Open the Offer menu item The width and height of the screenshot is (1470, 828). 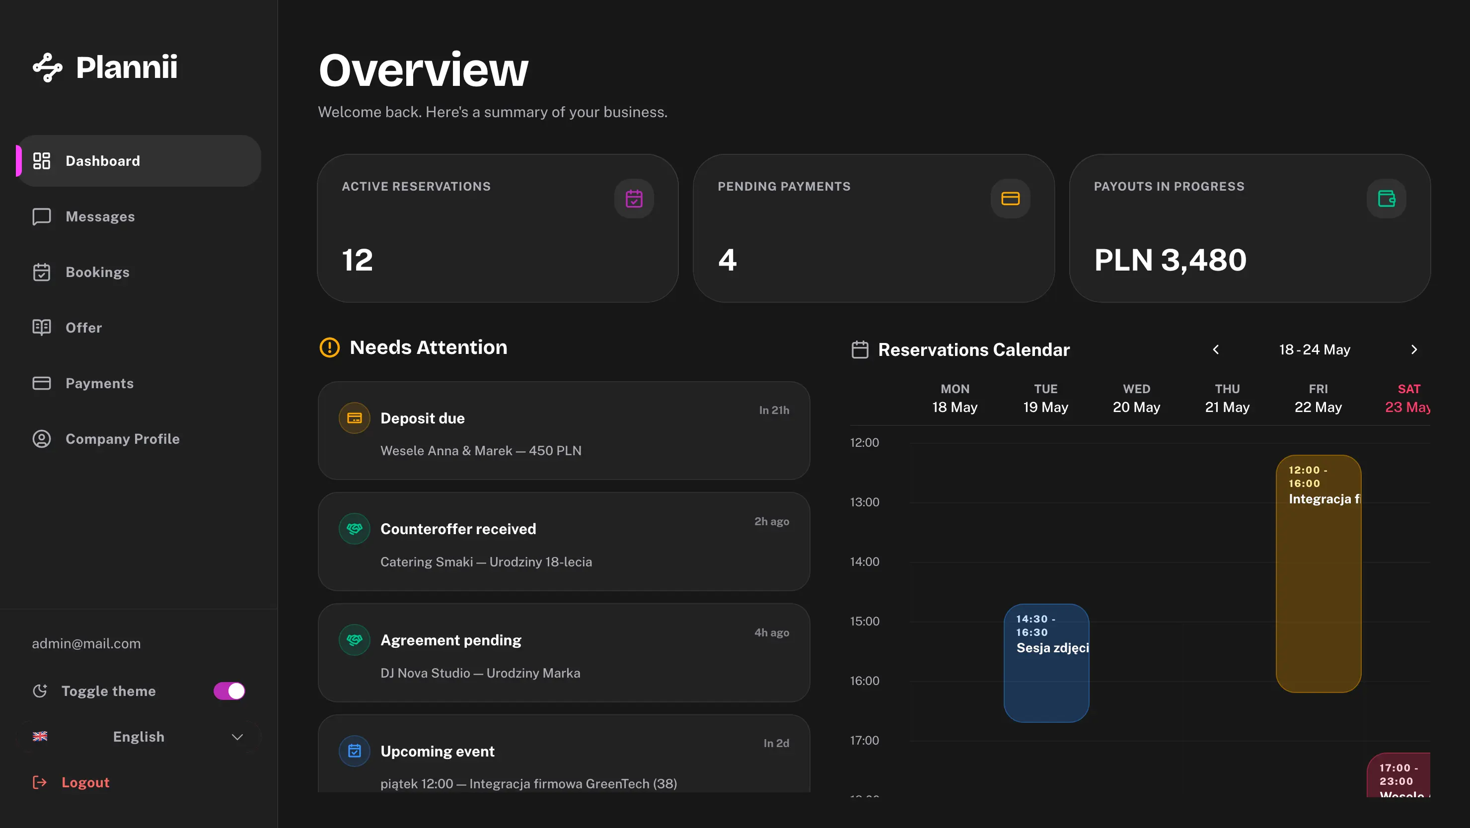pyautogui.click(x=139, y=327)
